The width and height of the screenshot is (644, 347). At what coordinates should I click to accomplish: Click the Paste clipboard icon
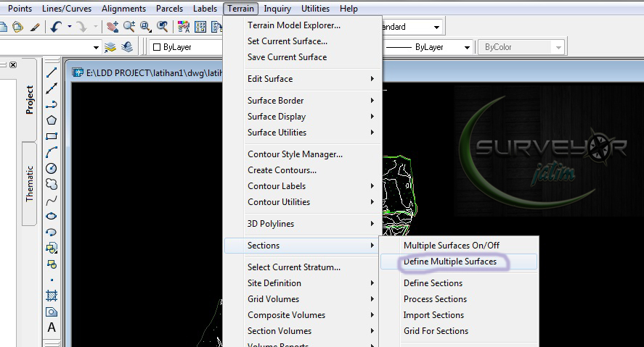click(17, 27)
